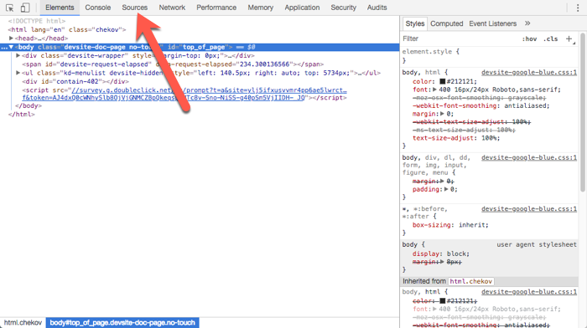Collapse the body element node
The width and height of the screenshot is (587, 328).
point(11,47)
